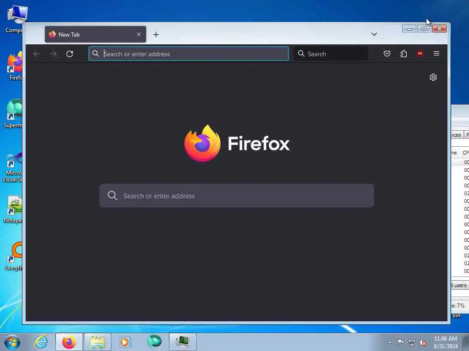Restore down the Firefox window

click(424, 29)
